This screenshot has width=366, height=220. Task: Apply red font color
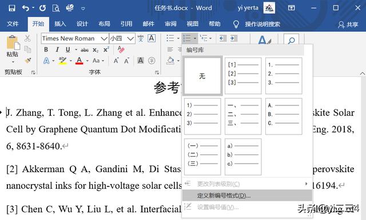point(79,60)
